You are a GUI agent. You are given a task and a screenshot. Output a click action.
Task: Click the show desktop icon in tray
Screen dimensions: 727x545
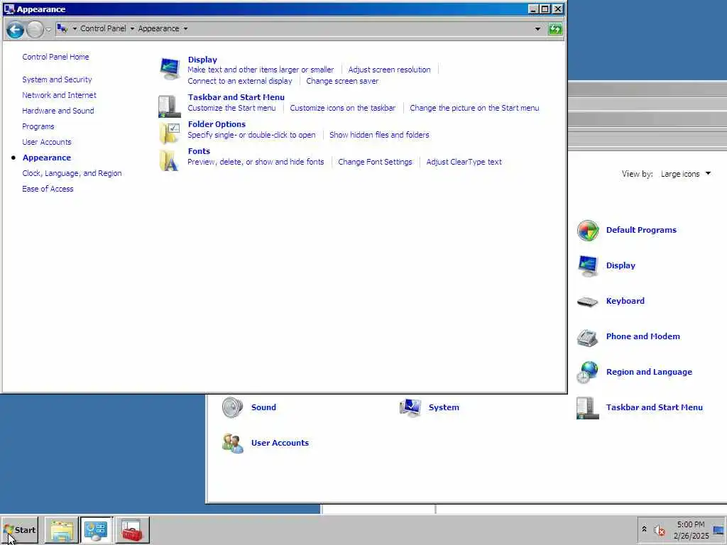tap(718, 530)
